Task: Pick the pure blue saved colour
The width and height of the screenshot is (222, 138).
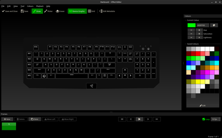Action: [x=188, y=63]
